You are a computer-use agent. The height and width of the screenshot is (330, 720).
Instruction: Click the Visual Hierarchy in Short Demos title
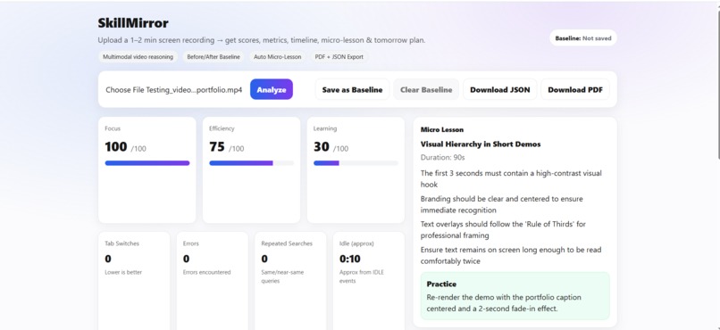481,144
